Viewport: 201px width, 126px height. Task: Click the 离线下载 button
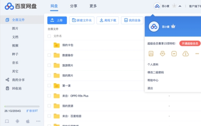tap(108, 20)
